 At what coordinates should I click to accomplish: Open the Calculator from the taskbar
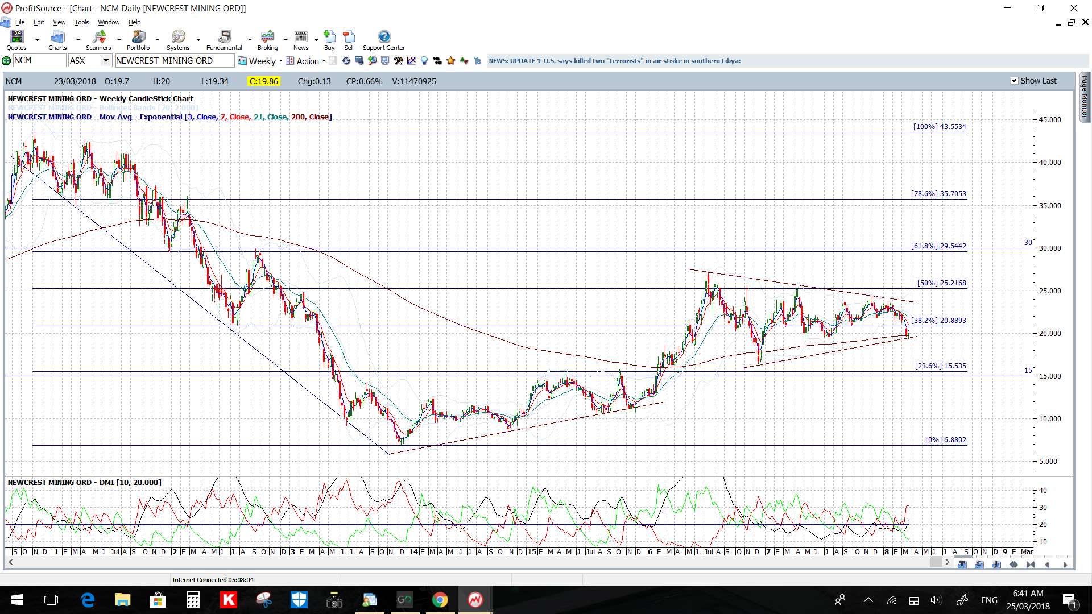tap(193, 600)
